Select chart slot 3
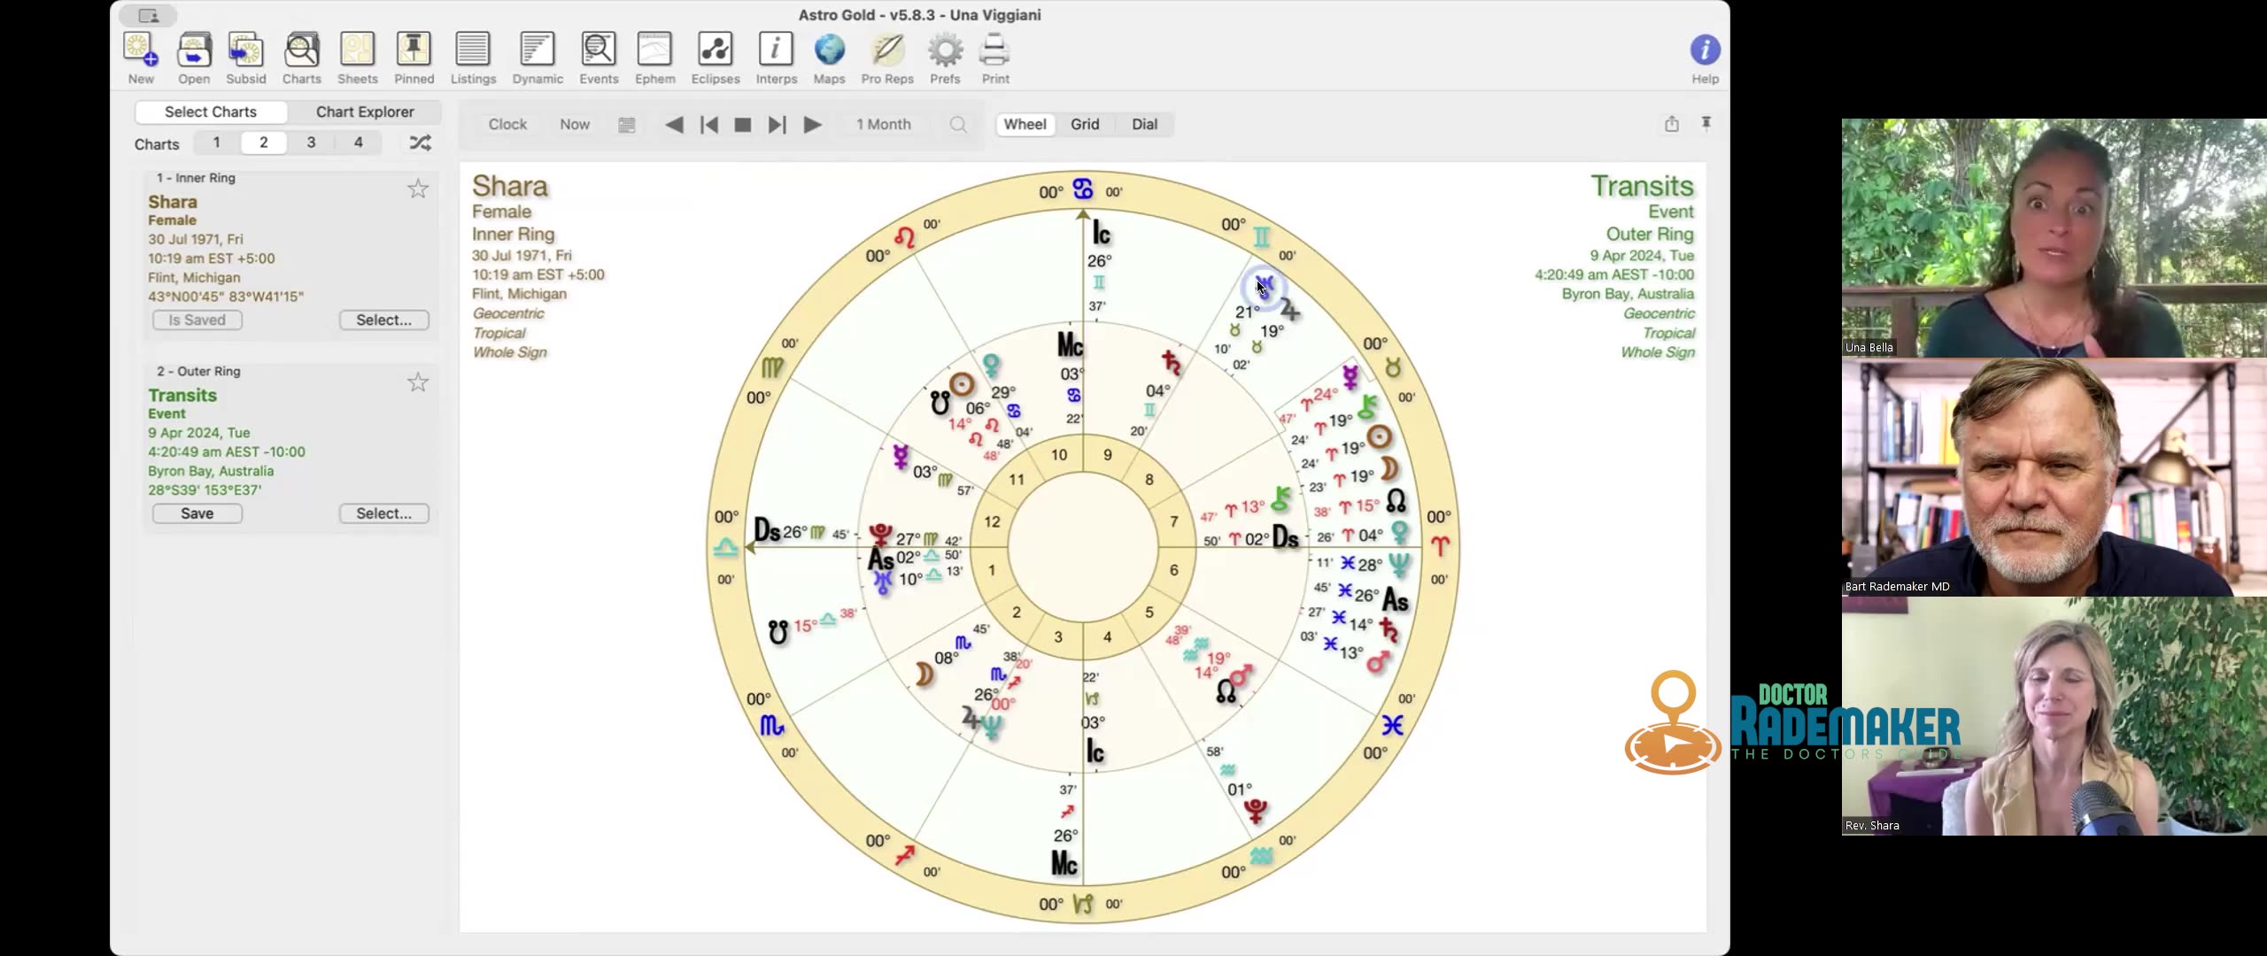Image resolution: width=2267 pixels, height=956 pixels. [x=311, y=142]
